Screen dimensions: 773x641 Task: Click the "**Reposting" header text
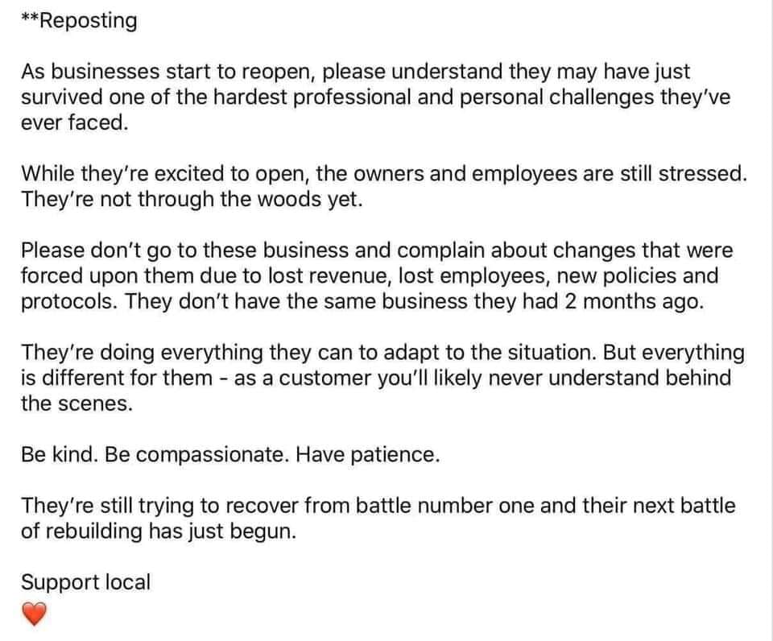click(x=79, y=21)
